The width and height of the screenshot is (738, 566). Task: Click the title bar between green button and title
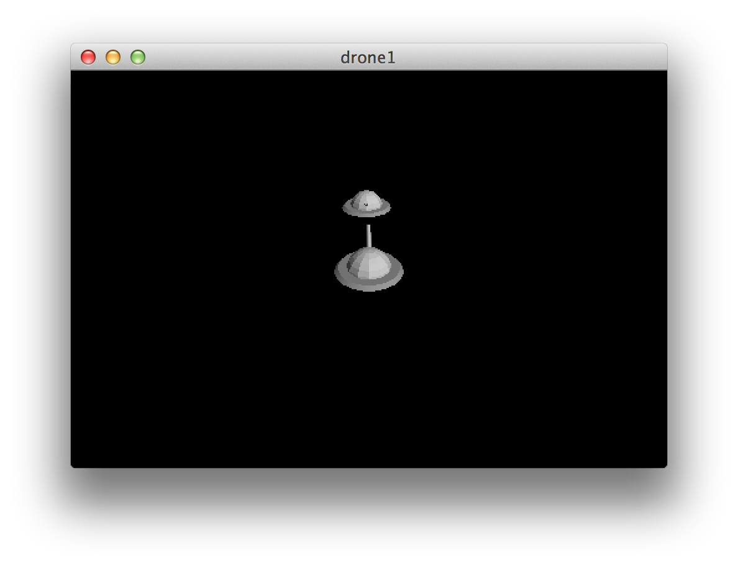[242, 57]
